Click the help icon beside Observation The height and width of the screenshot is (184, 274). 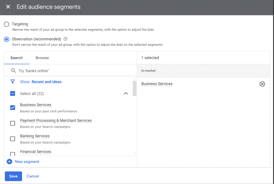[66, 39]
